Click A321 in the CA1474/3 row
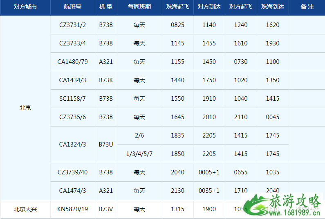This screenshot has height=219, width=325. (x=106, y=191)
